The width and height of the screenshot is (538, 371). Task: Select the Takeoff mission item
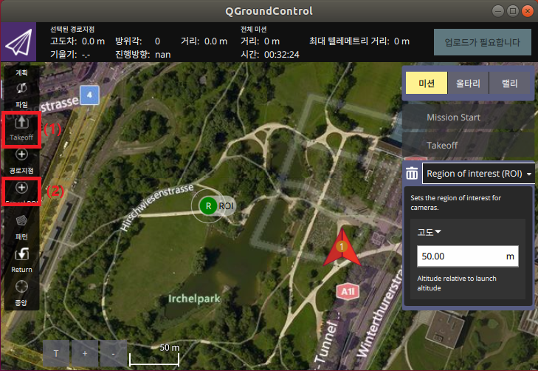[x=469, y=146]
